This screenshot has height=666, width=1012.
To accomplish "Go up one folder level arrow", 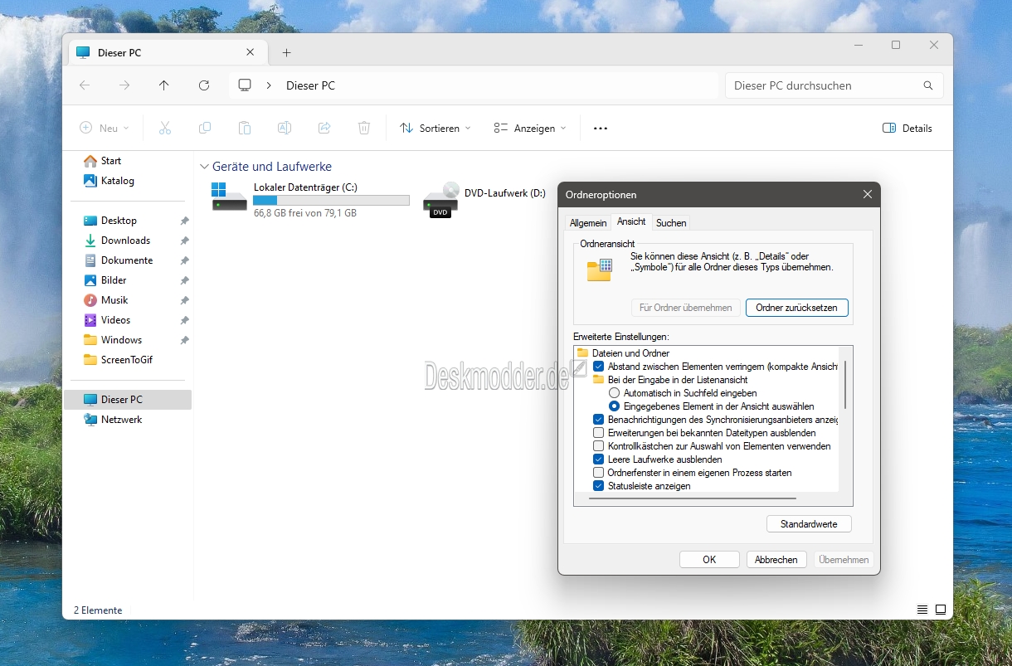I will pyautogui.click(x=164, y=85).
